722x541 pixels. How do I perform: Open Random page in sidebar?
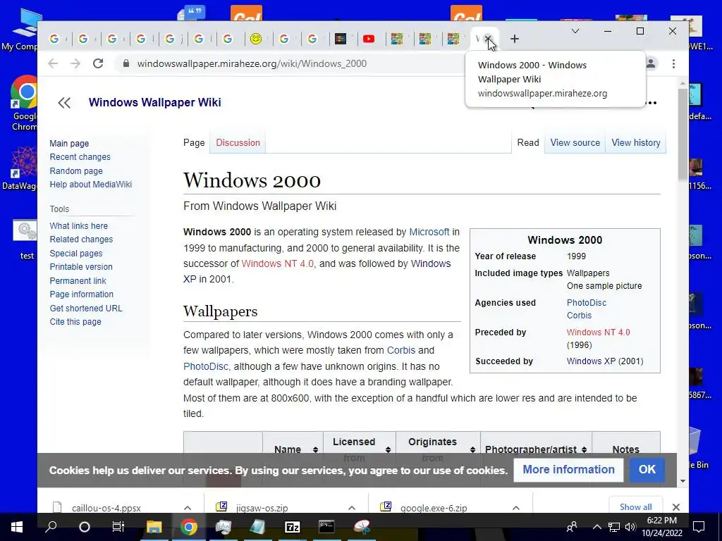click(x=76, y=170)
